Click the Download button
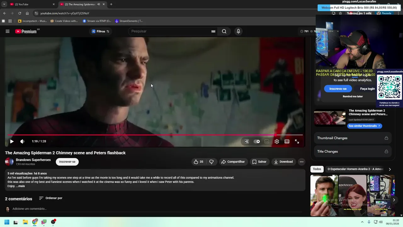 pyautogui.click(x=283, y=162)
